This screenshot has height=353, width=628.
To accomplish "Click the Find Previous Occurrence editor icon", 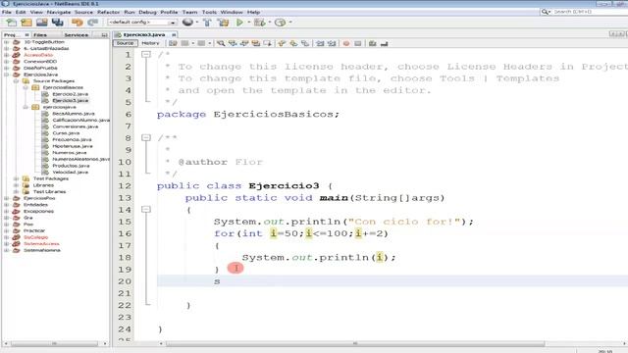I will (233, 43).
